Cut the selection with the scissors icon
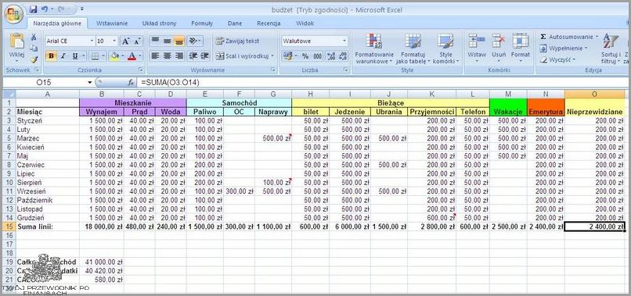The height and width of the screenshot is (296, 631). tap(34, 37)
